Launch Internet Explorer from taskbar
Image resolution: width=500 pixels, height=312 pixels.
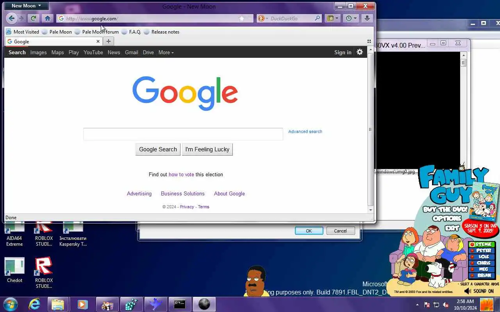point(34,304)
